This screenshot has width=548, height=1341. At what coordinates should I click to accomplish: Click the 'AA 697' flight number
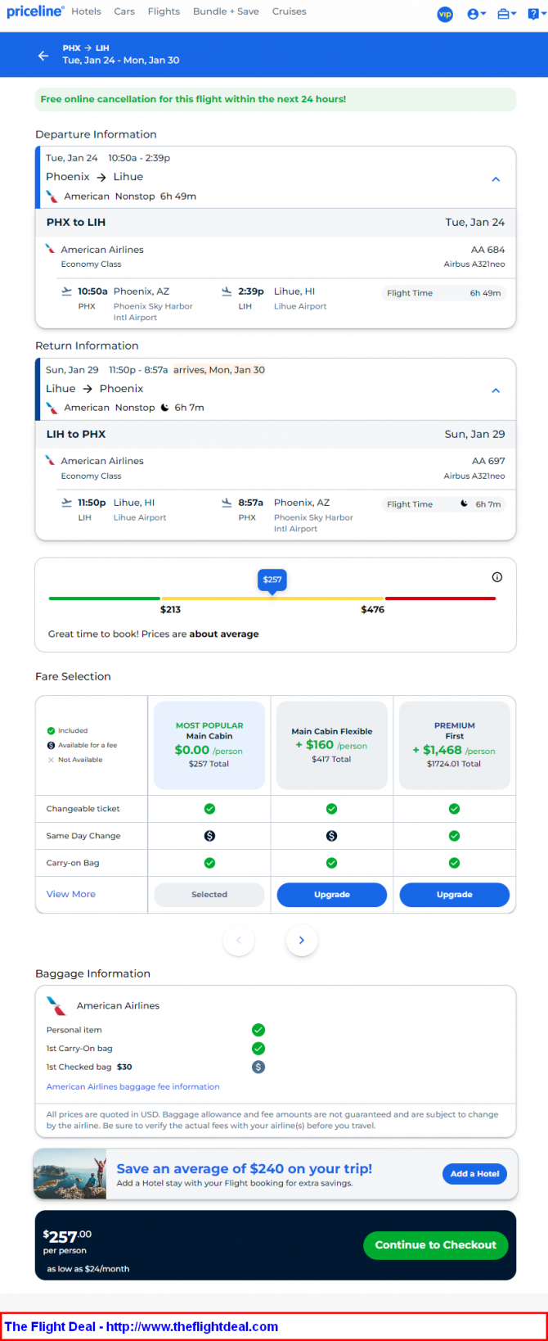click(488, 461)
